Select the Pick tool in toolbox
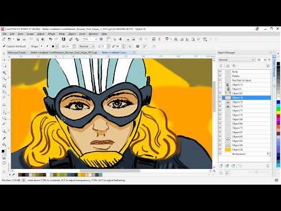 [x=4, y=53]
